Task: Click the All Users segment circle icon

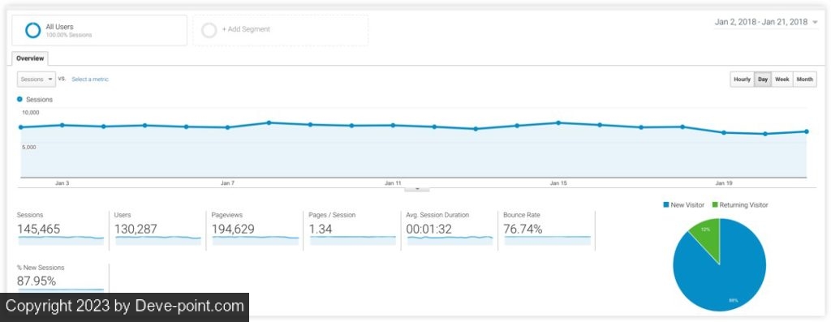Action: pos(32,30)
